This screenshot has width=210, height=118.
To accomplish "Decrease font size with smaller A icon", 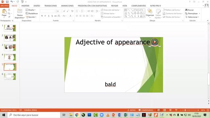I will (x=68, y=11).
